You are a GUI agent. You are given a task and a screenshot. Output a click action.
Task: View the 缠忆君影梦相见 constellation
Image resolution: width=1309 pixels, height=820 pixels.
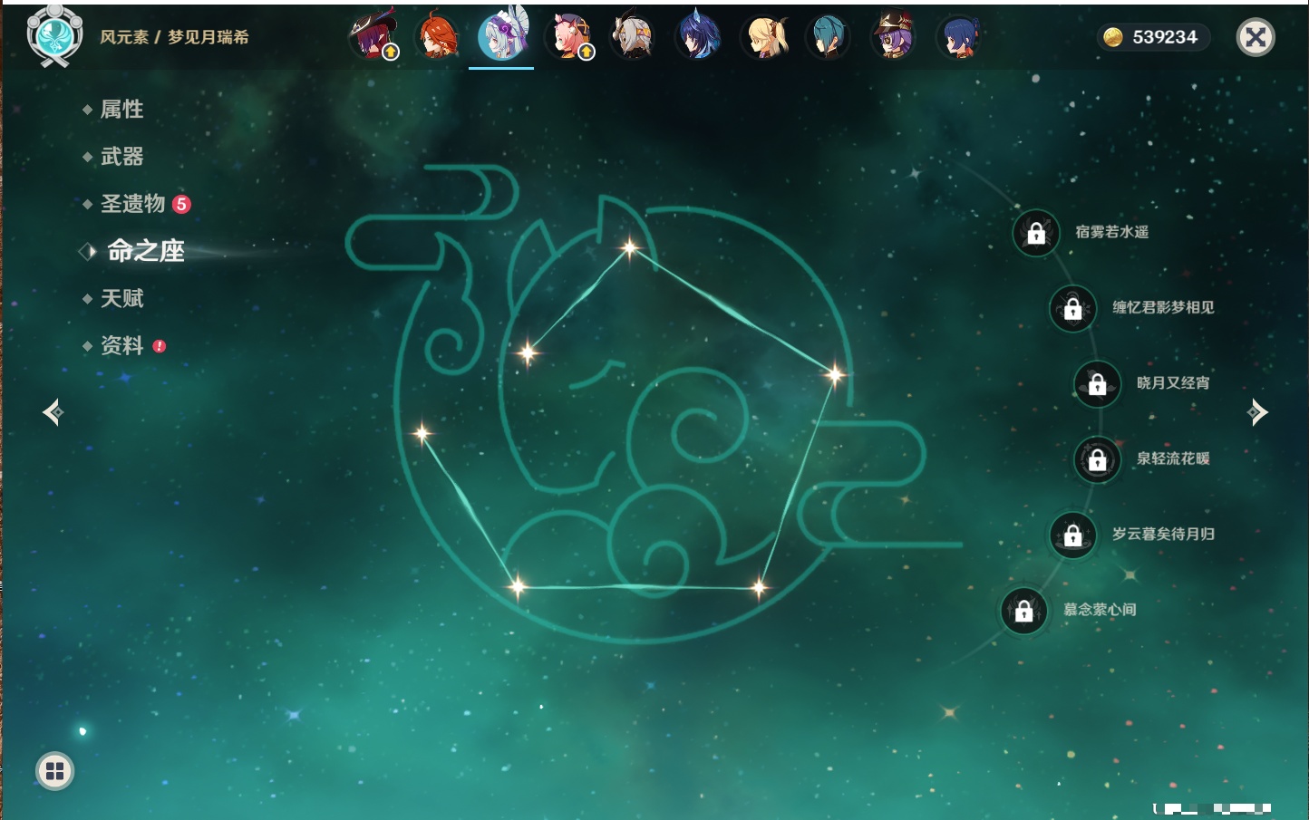coord(1162,308)
